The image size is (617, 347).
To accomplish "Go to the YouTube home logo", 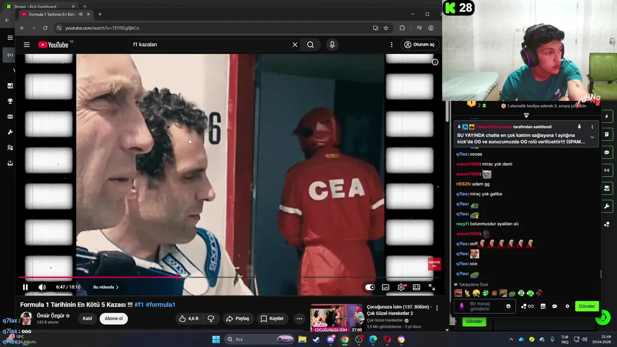I will (x=54, y=45).
